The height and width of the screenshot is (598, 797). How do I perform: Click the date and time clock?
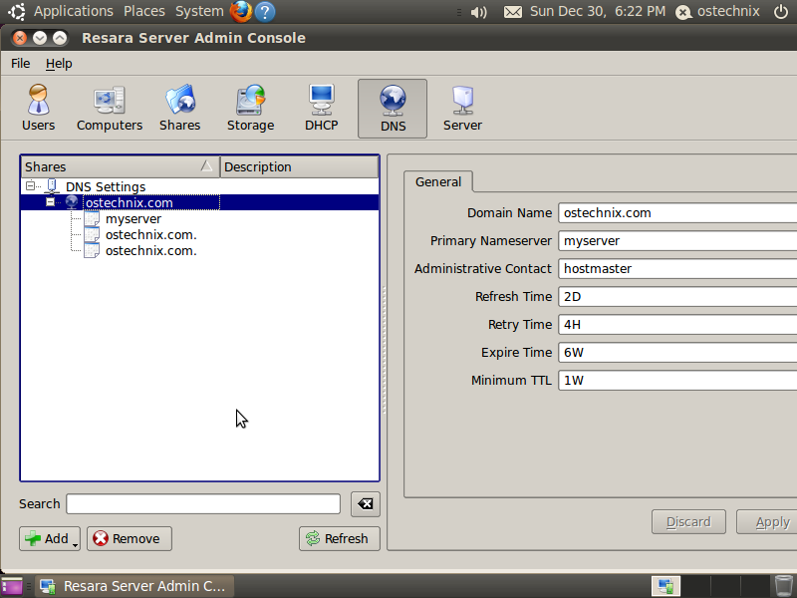coord(598,11)
